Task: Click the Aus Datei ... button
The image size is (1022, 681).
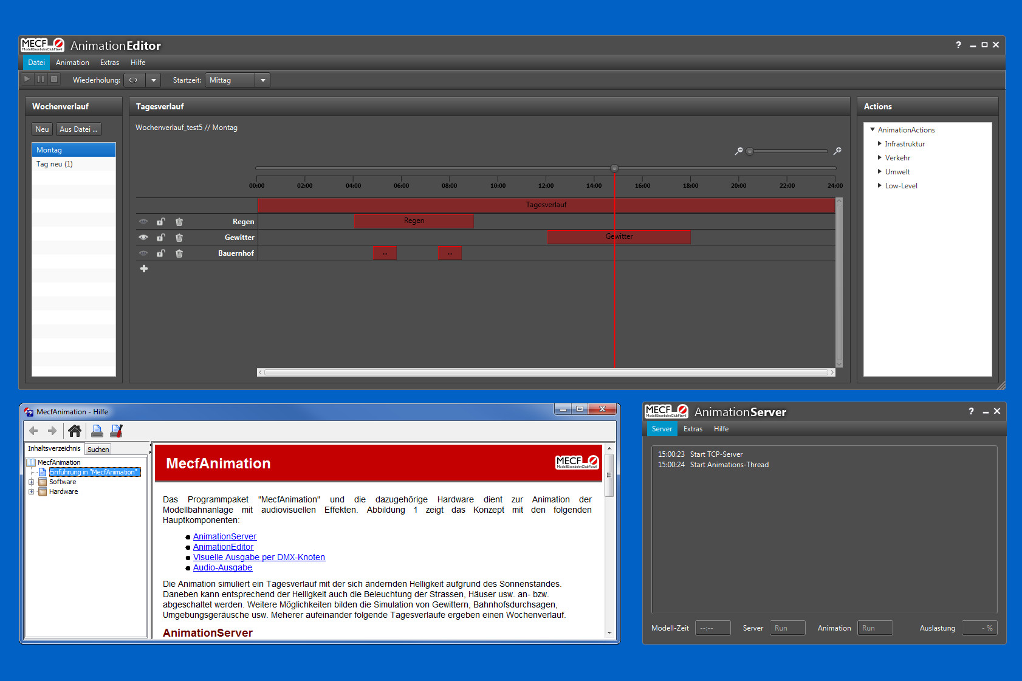Action: (78, 129)
